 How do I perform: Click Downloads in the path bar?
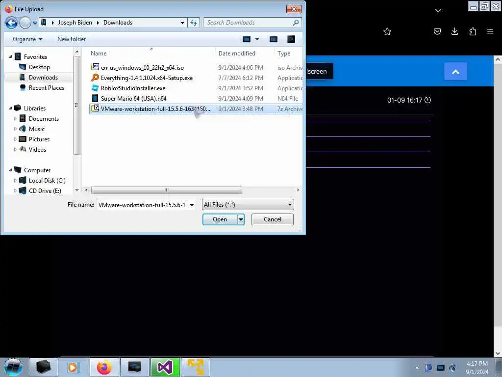pyautogui.click(x=118, y=23)
